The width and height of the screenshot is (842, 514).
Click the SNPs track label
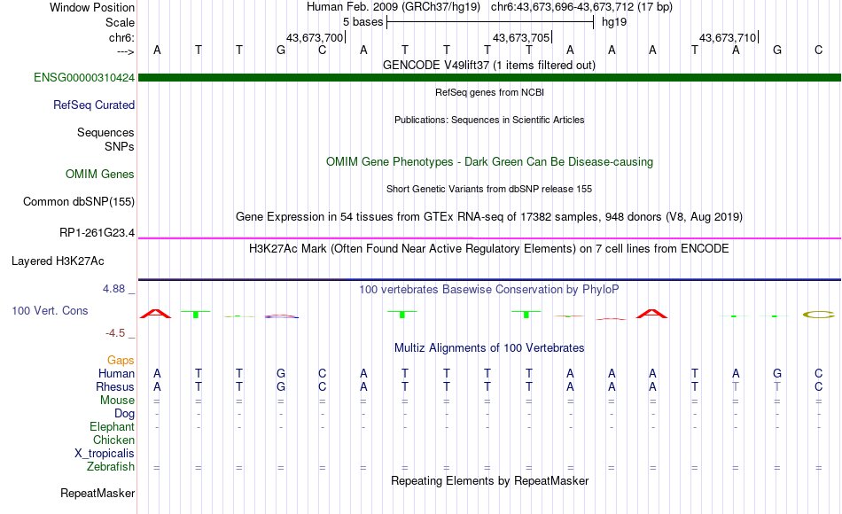click(x=120, y=146)
